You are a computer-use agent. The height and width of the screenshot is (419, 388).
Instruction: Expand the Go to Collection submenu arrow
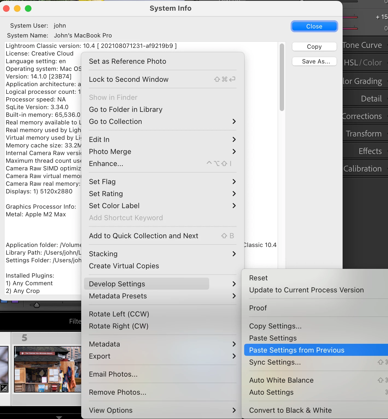click(x=234, y=121)
